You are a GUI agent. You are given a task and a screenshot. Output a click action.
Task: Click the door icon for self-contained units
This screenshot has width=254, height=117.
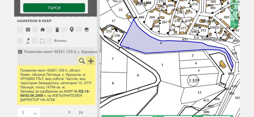pos(57,30)
